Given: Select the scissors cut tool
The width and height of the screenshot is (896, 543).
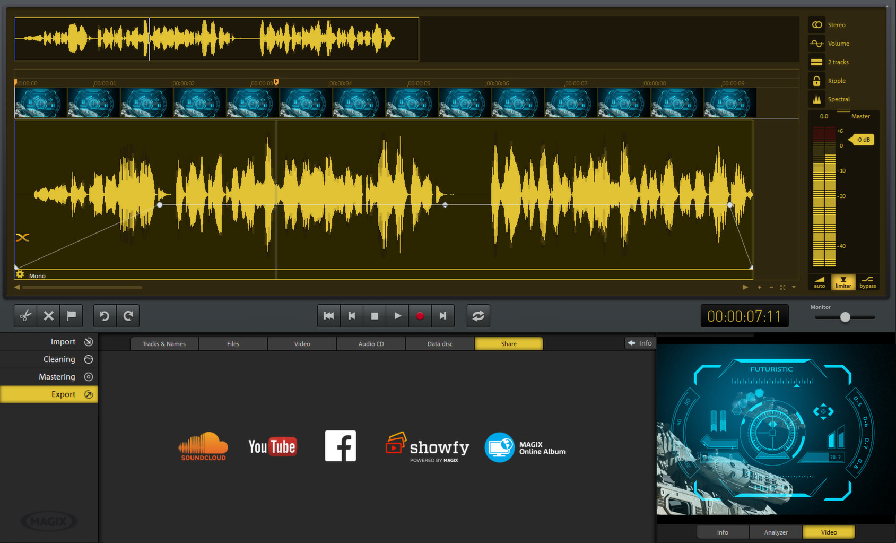Looking at the screenshot, I should [x=25, y=316].
